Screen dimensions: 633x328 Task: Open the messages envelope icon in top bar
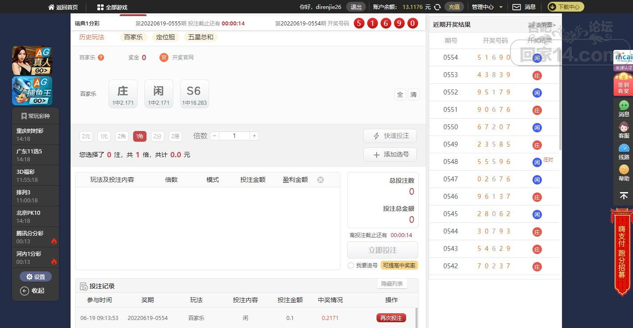click(x=516, y=7)
